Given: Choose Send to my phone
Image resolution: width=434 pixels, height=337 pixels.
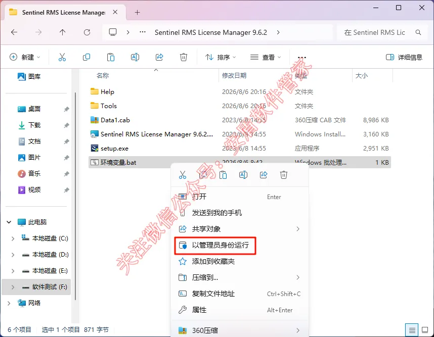Looking at the screenshot, I should 240,213.
